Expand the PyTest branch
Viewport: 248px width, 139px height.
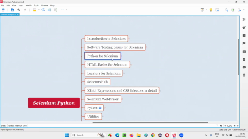[x=105, y=108]
